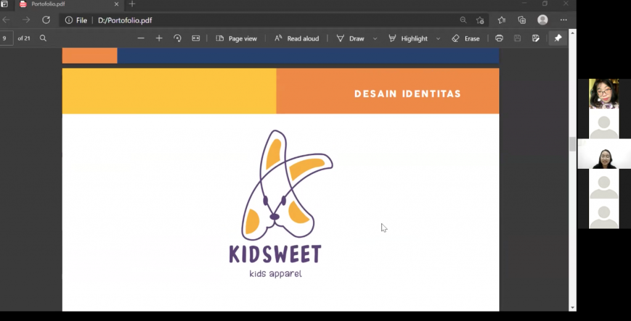631x321 pixels.
Task: Toggle the pin toolbar button
Action: [x=558, y=38]
